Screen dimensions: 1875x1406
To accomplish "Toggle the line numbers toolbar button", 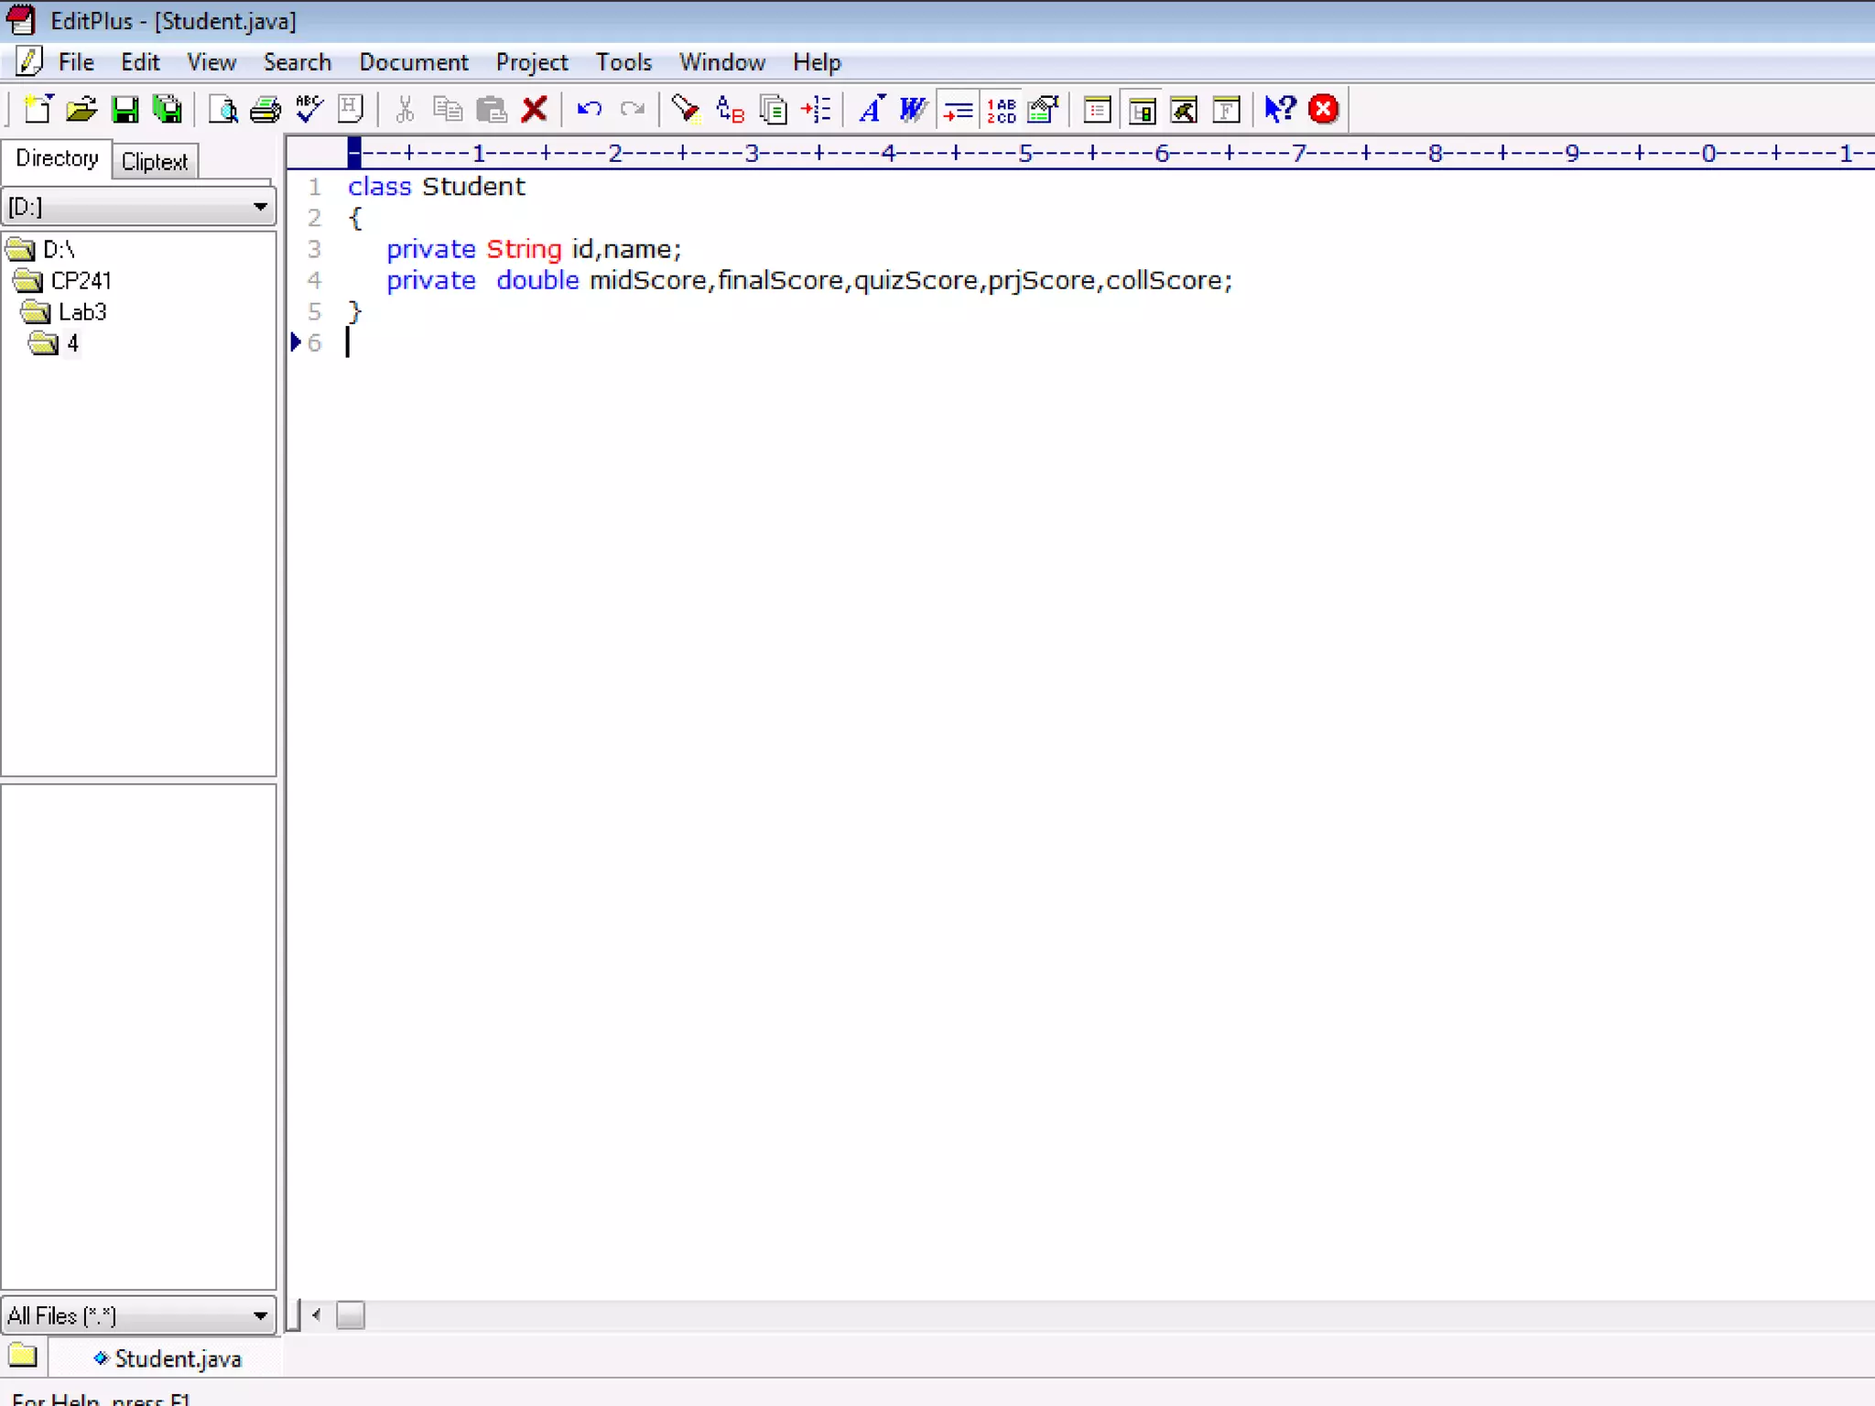I will (x=1002, y=110).
